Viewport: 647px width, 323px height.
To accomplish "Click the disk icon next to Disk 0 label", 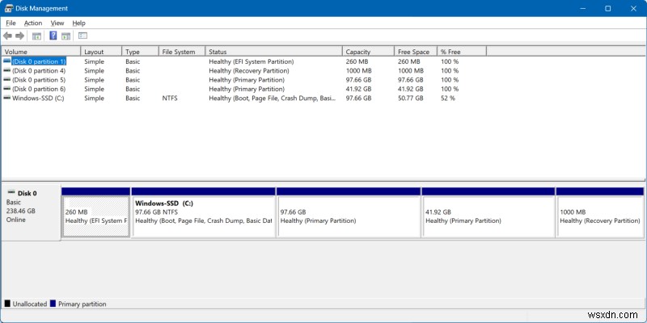I will [11, 193].
